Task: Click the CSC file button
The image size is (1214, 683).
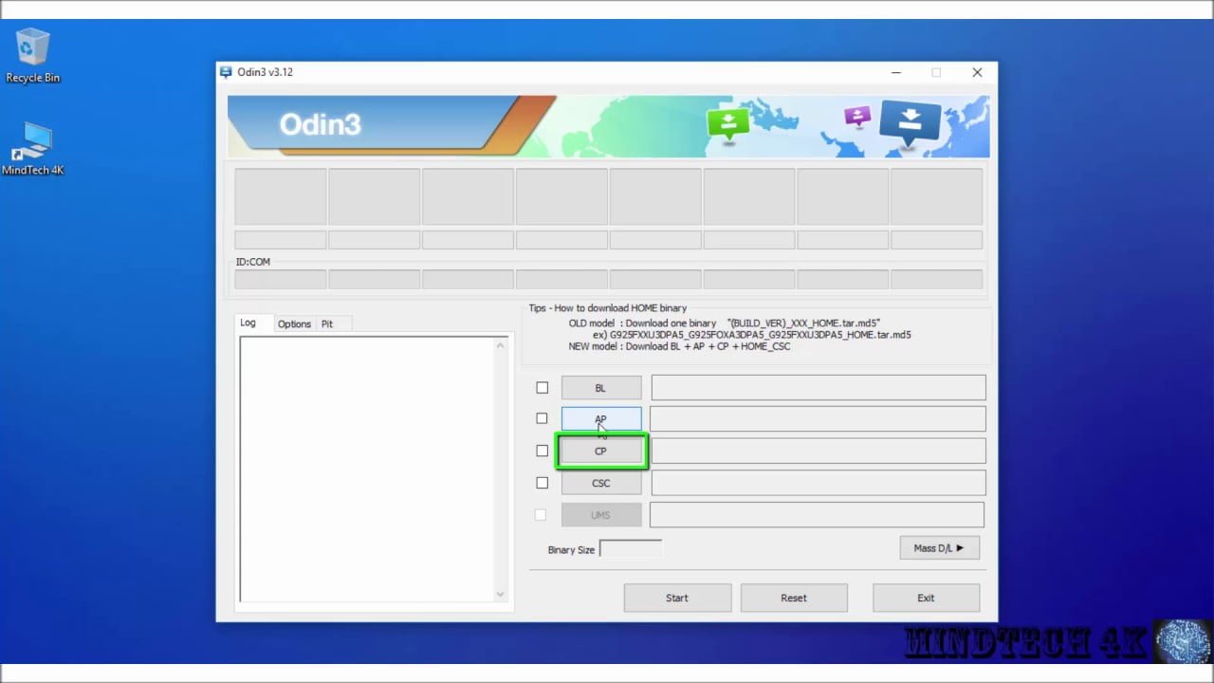Action: pyautogui.click(x=600, y=483)
